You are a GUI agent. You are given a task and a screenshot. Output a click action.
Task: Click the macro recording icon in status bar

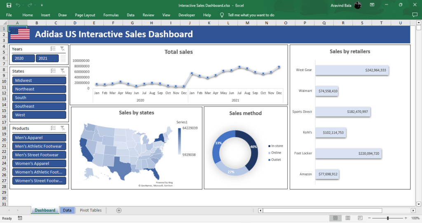pyautogui.click(x=20, y=218)
